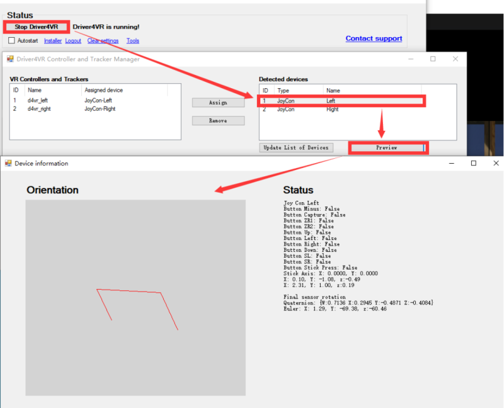The image size is (504, 408).
Task: Click the Stop Driver4VR button
Action: tap(37, 27)
